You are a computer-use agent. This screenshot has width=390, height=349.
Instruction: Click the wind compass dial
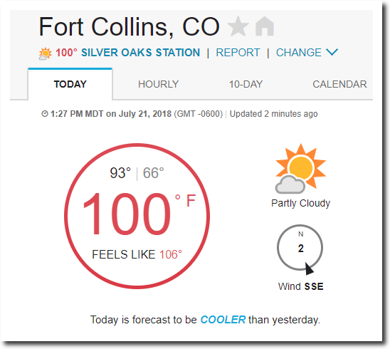pos(300,248)
